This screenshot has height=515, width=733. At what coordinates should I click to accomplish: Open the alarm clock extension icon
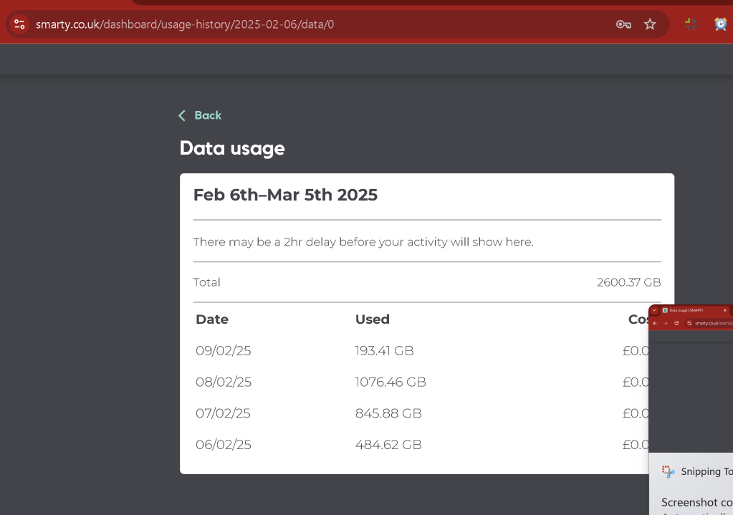(x=721, y=24)
